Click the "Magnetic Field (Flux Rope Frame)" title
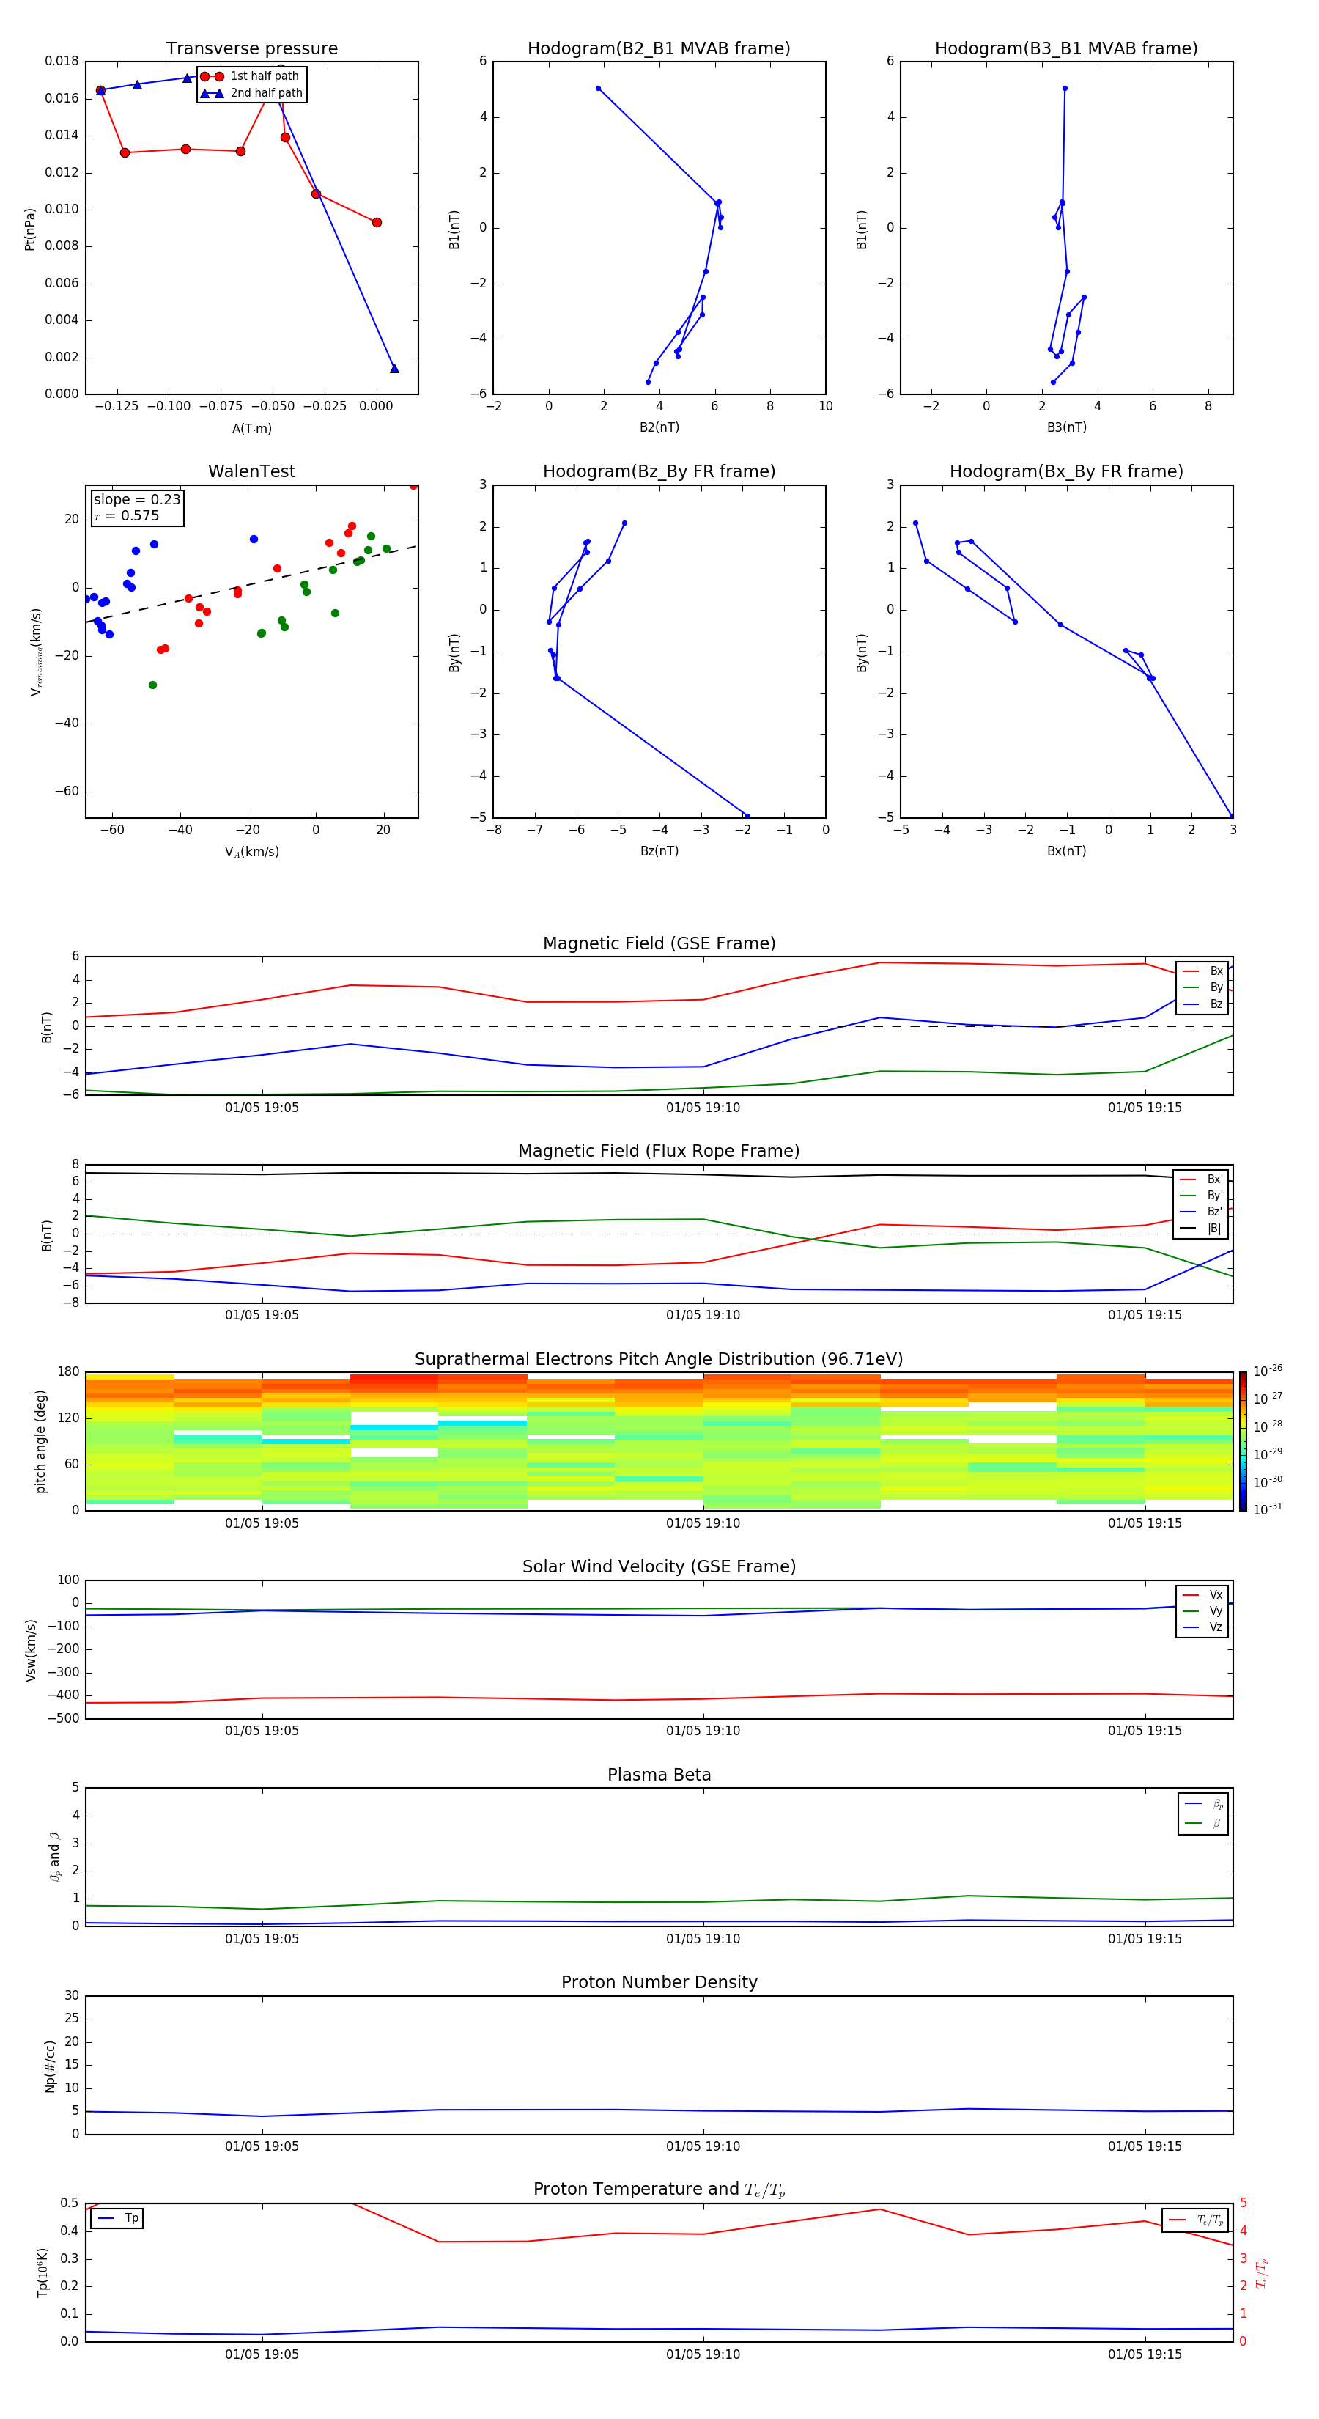Image resolution: width=1319 pixels, height=2419 pixels. click(659, 1152)
